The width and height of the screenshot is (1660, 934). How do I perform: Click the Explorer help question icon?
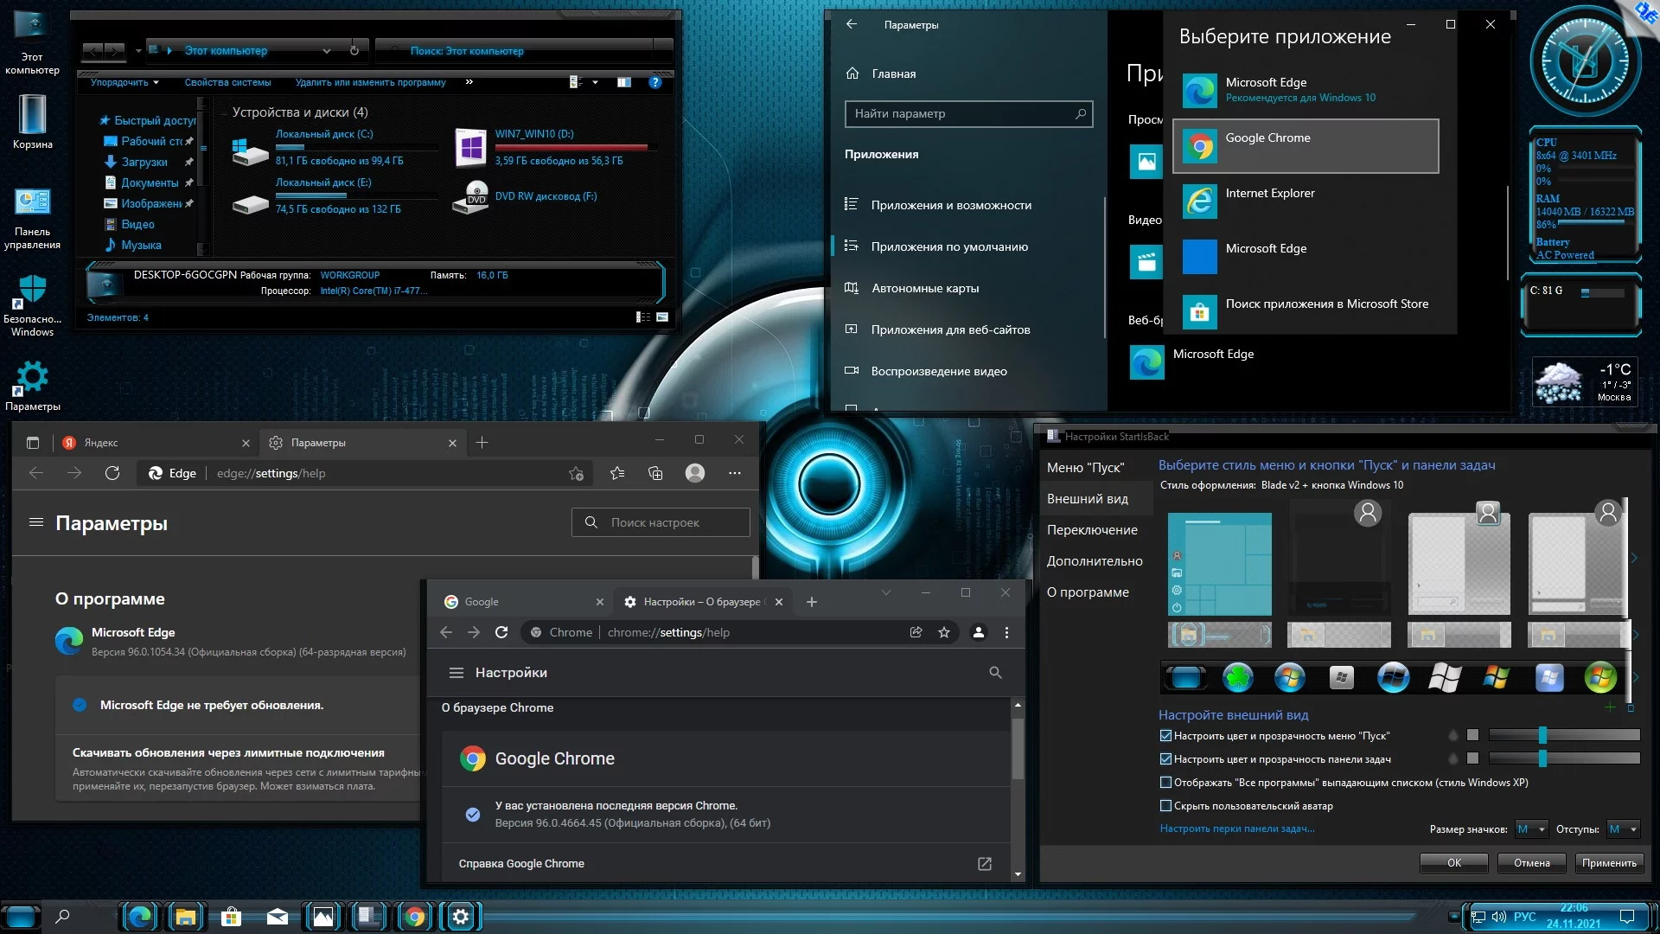(x=654, y=82)
